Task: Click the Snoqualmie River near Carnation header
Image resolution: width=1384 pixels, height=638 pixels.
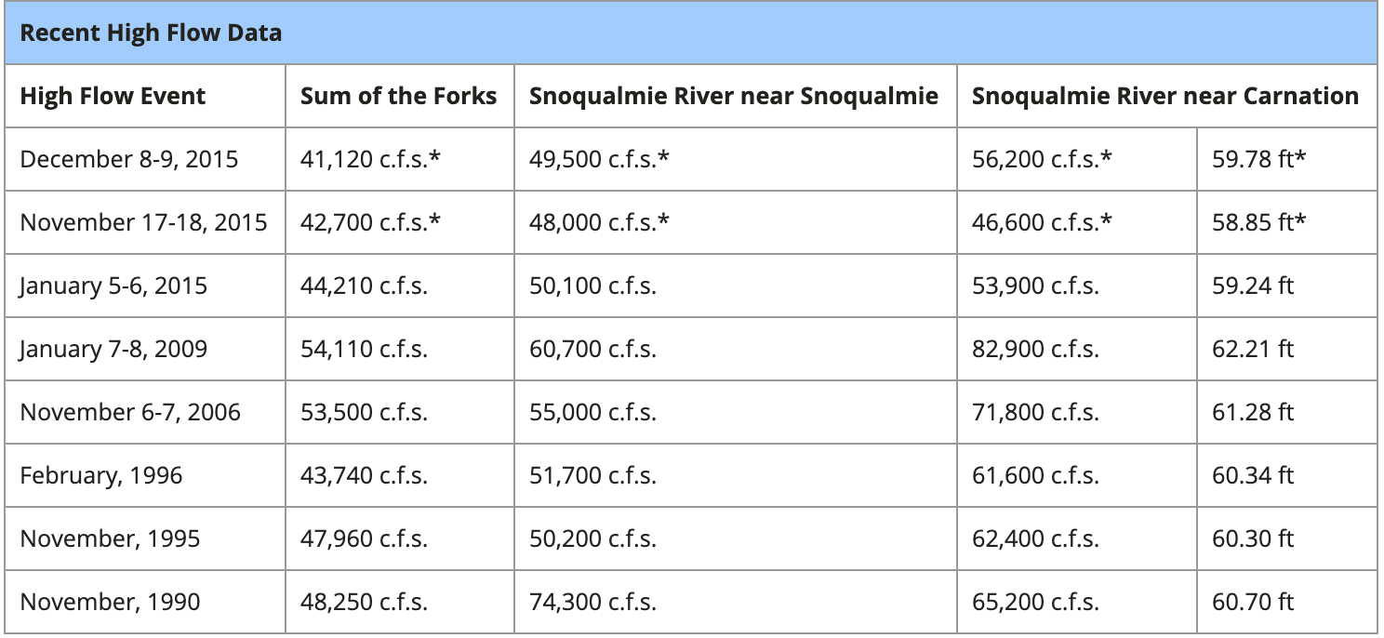Action: tap(1164, 97)
